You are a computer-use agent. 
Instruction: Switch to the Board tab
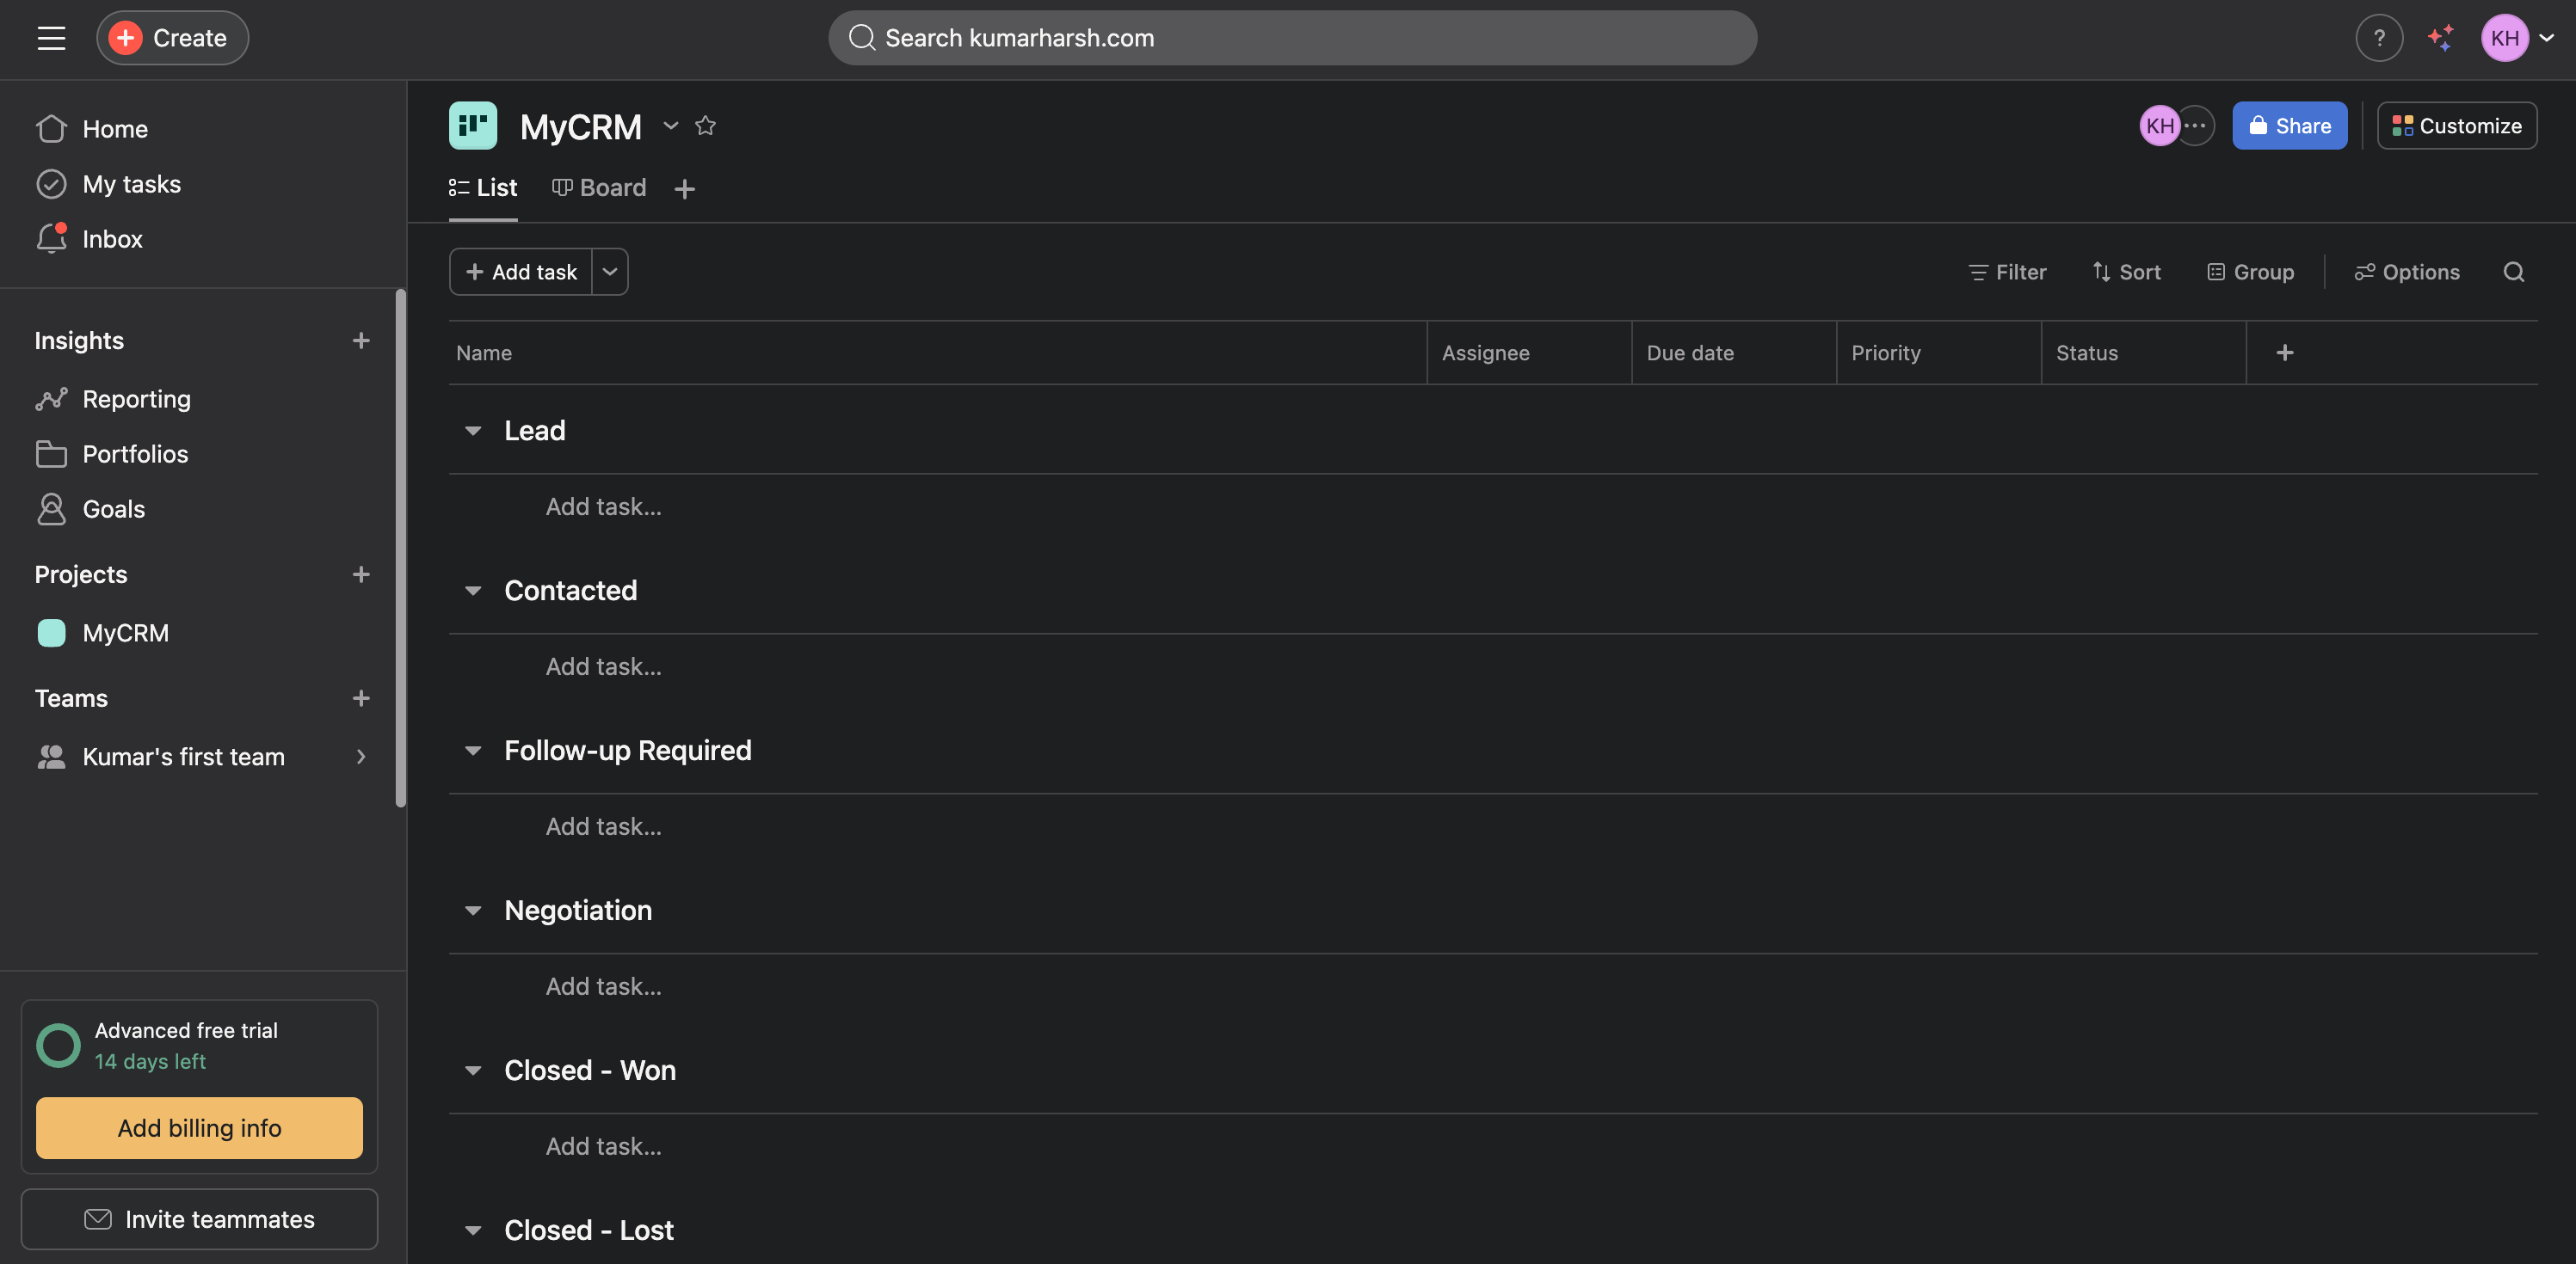pyautogui.click(x=599, y=187)
